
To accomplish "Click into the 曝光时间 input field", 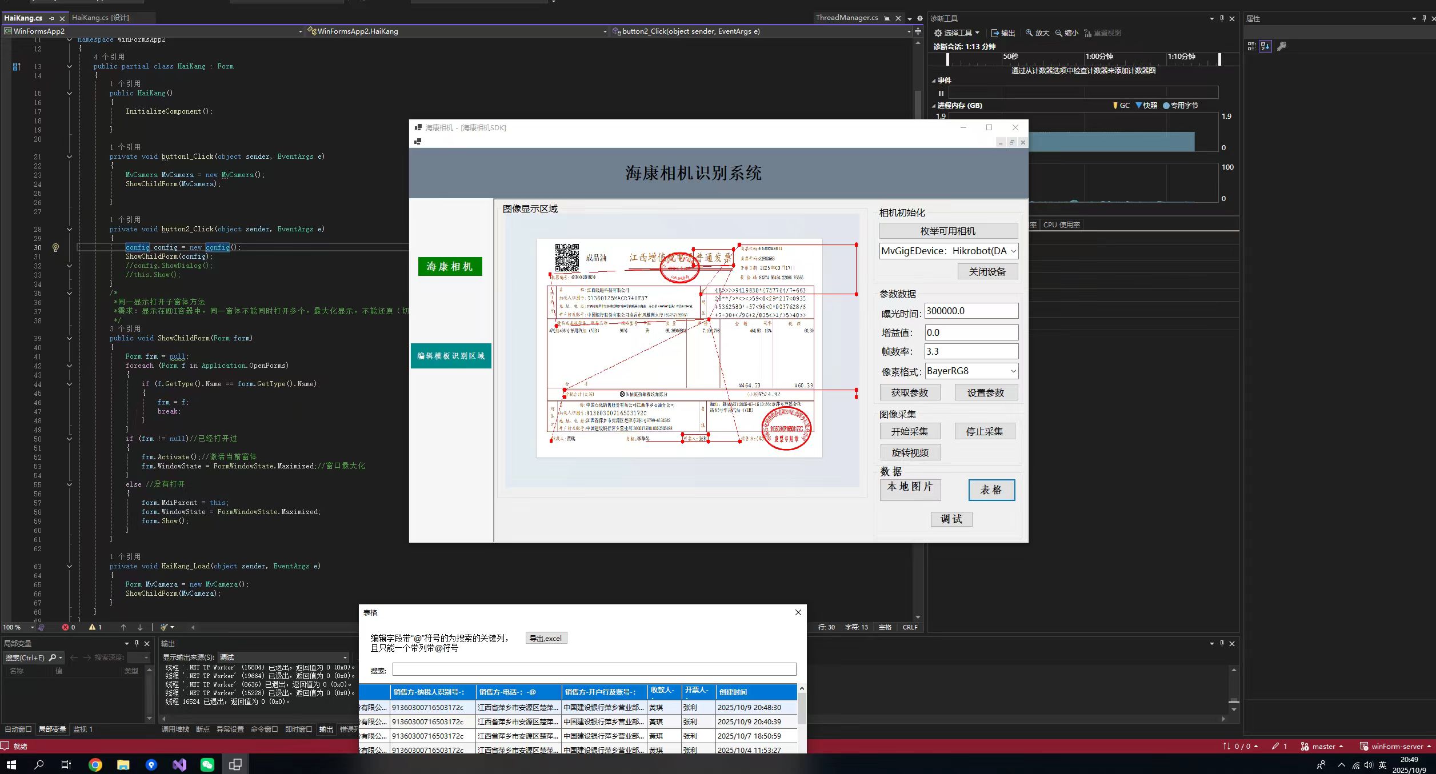I will point(971,311).
